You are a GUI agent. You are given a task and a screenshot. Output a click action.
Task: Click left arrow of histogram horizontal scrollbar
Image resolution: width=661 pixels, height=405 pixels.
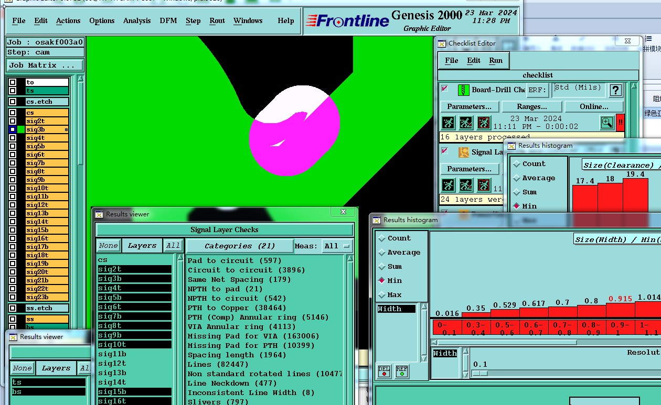434,342
